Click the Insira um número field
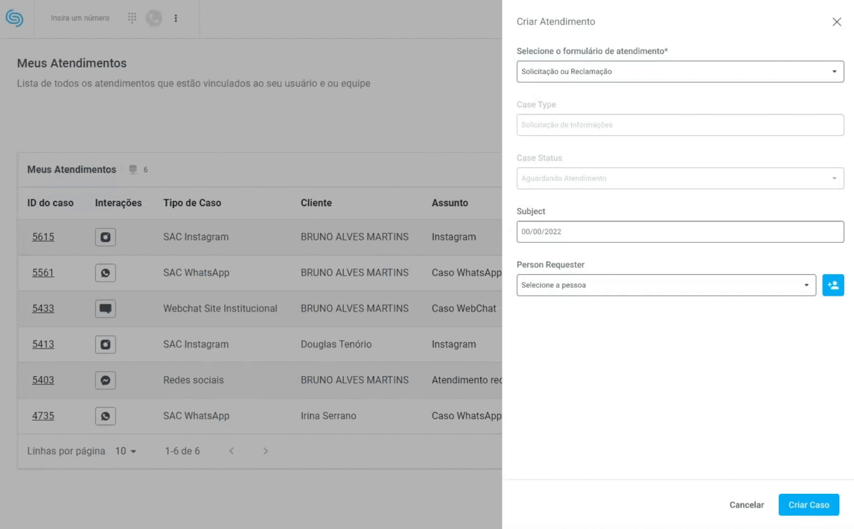Viewport: 854px width, 529px height. pos(80,18)
